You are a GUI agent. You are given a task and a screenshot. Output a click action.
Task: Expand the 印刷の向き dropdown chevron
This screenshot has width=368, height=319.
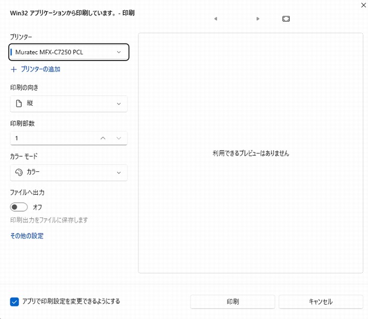pyautogui.click(x=119, y=104)
